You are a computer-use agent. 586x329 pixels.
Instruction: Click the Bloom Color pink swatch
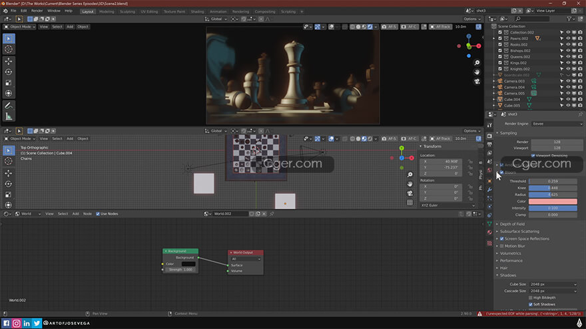click(x=553, y=201)
